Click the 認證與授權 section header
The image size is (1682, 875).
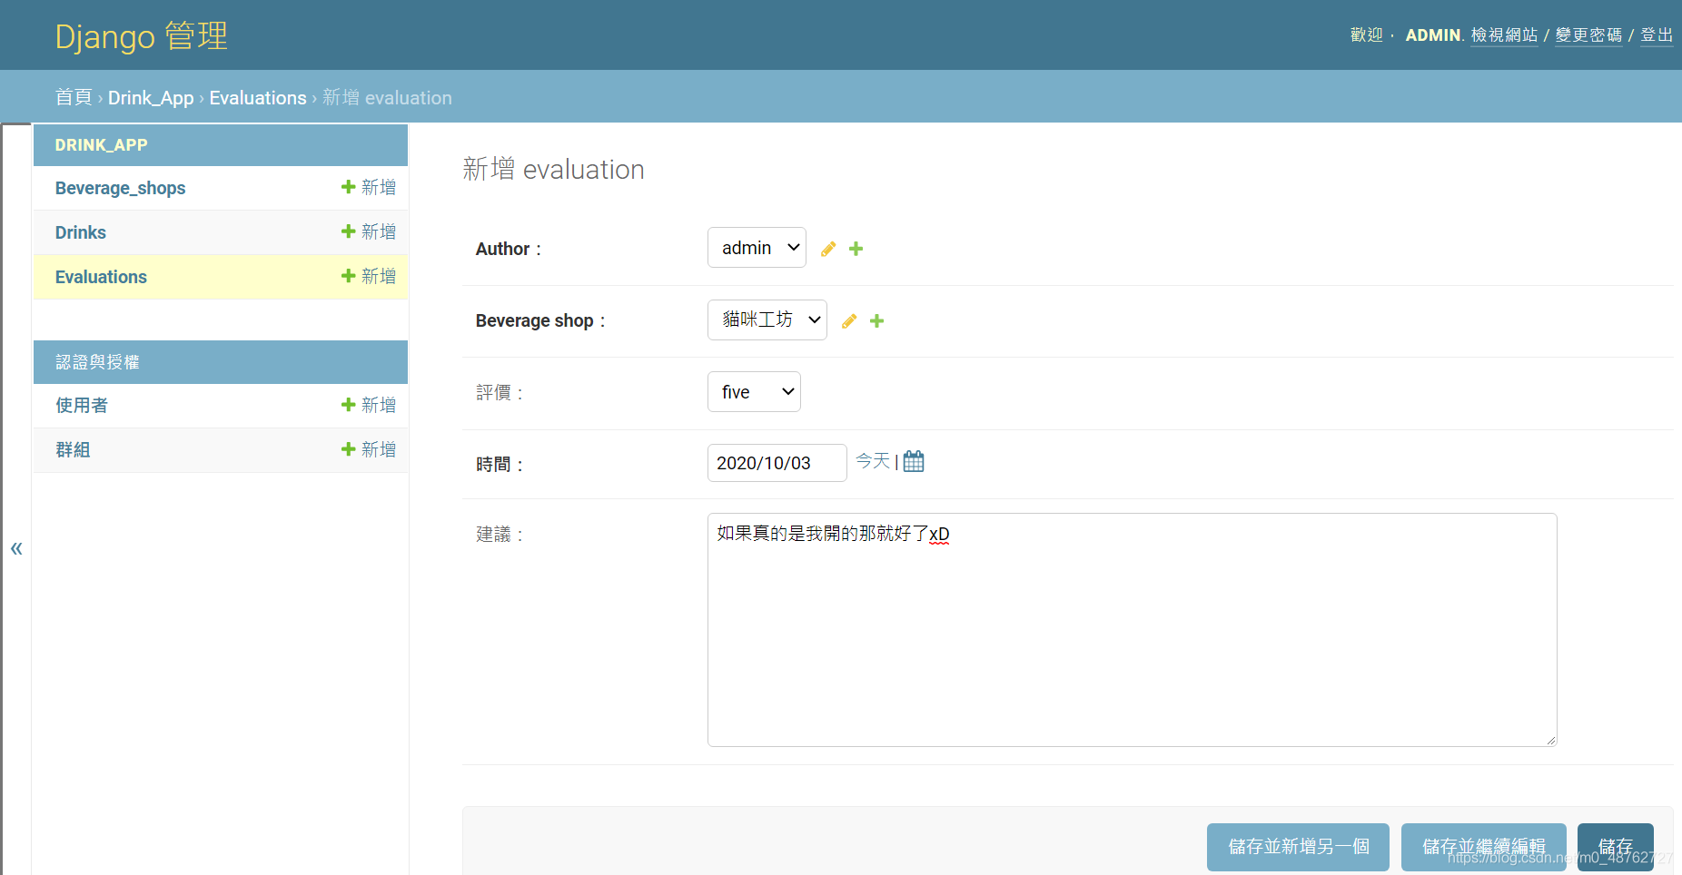pyautogui.click(x=97, y=362)
